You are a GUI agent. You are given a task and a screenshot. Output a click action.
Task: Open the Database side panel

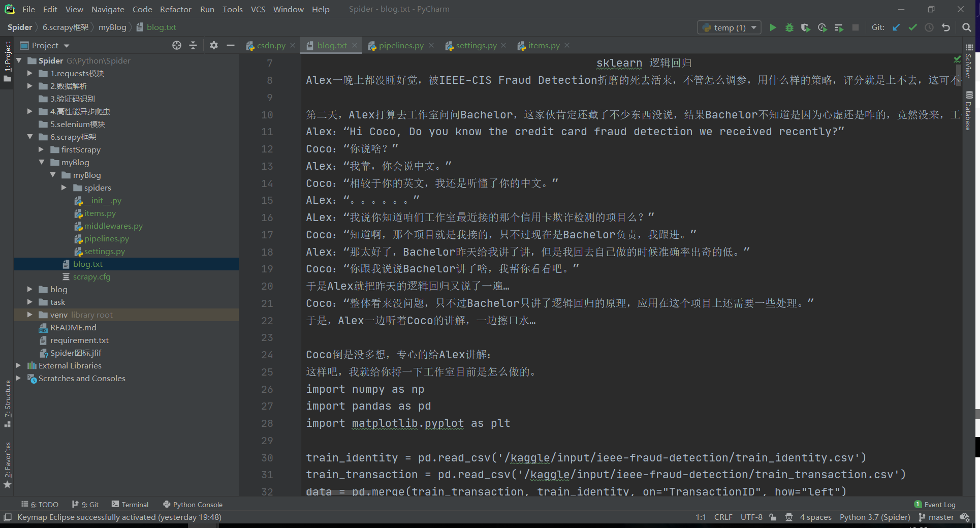969,110
